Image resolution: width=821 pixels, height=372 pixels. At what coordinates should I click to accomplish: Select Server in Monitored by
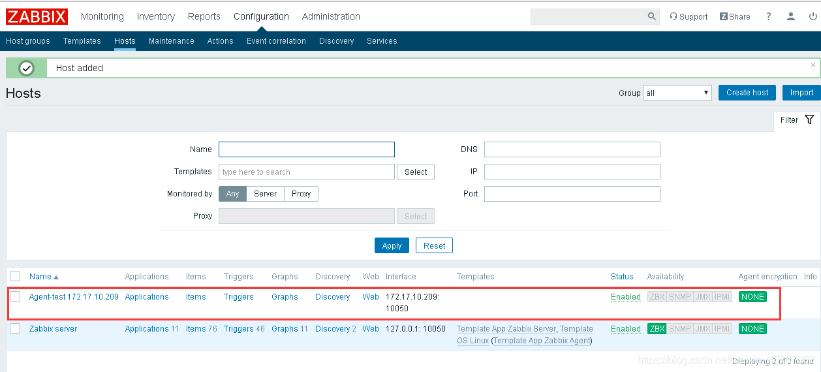(x=266, y=194)
